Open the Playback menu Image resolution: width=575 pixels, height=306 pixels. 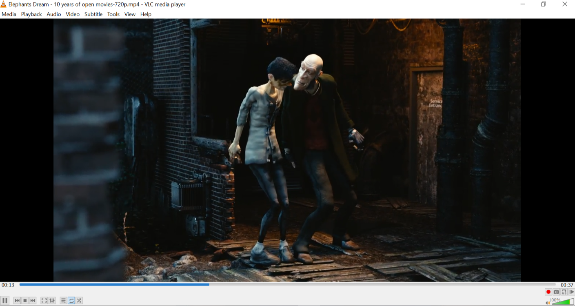tap(31, 14)
